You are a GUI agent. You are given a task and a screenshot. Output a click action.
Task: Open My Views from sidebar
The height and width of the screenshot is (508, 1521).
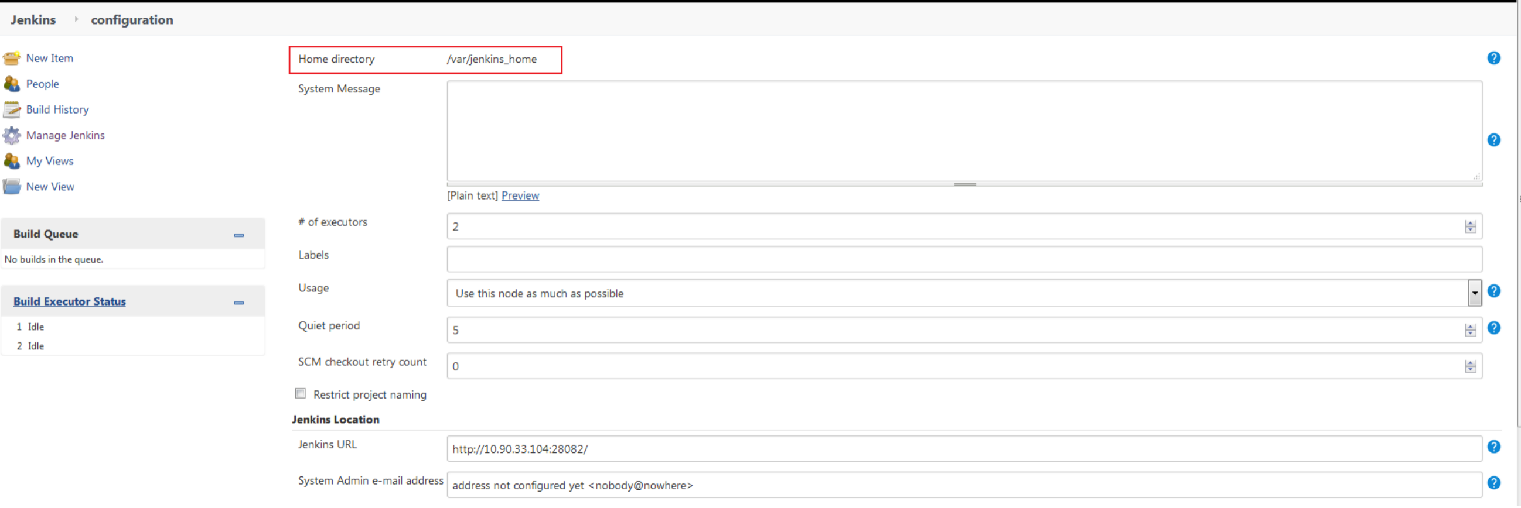pos(50,161)
